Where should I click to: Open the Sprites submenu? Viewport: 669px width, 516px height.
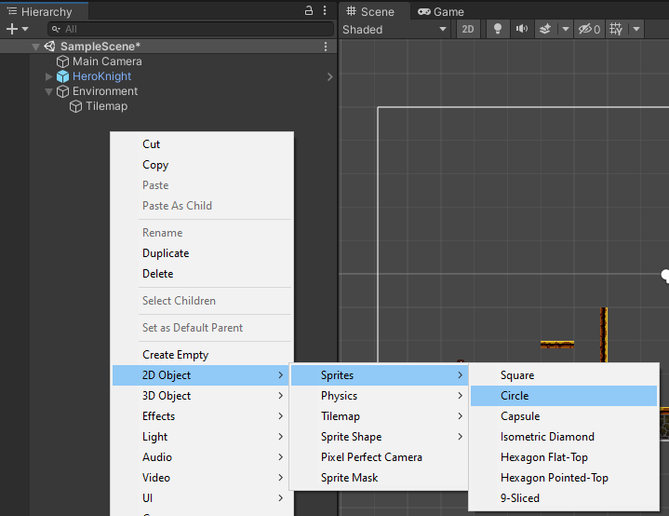pyautogui.click(x=380, y=375)
